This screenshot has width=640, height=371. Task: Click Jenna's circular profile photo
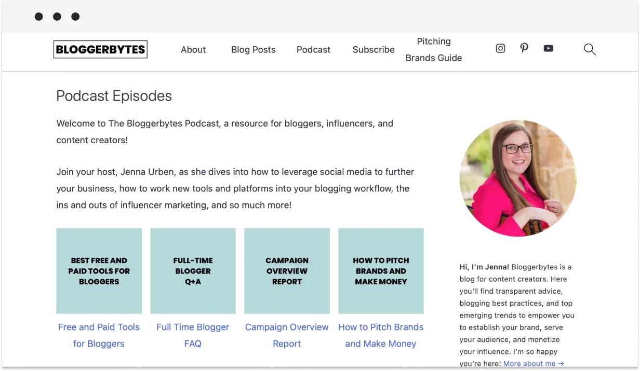518,178
